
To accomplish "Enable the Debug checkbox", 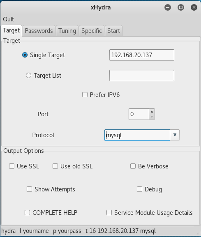I will coord(139,189).
